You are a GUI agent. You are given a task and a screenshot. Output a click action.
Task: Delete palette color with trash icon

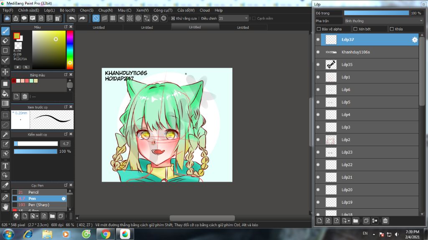click(x=25, y=96)
